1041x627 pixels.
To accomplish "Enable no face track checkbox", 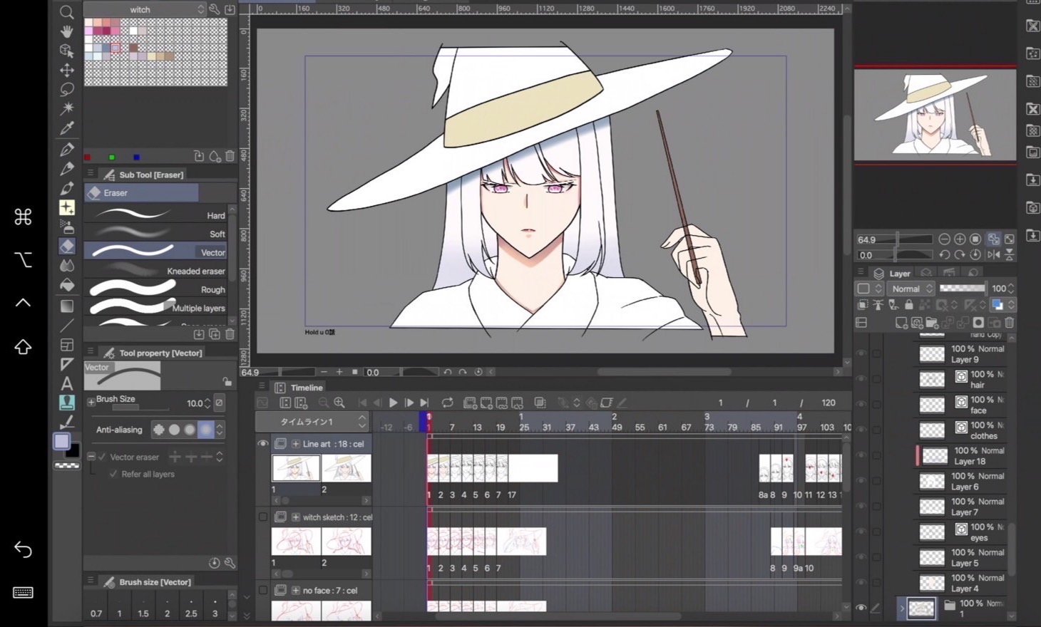I will pos(262,590).
